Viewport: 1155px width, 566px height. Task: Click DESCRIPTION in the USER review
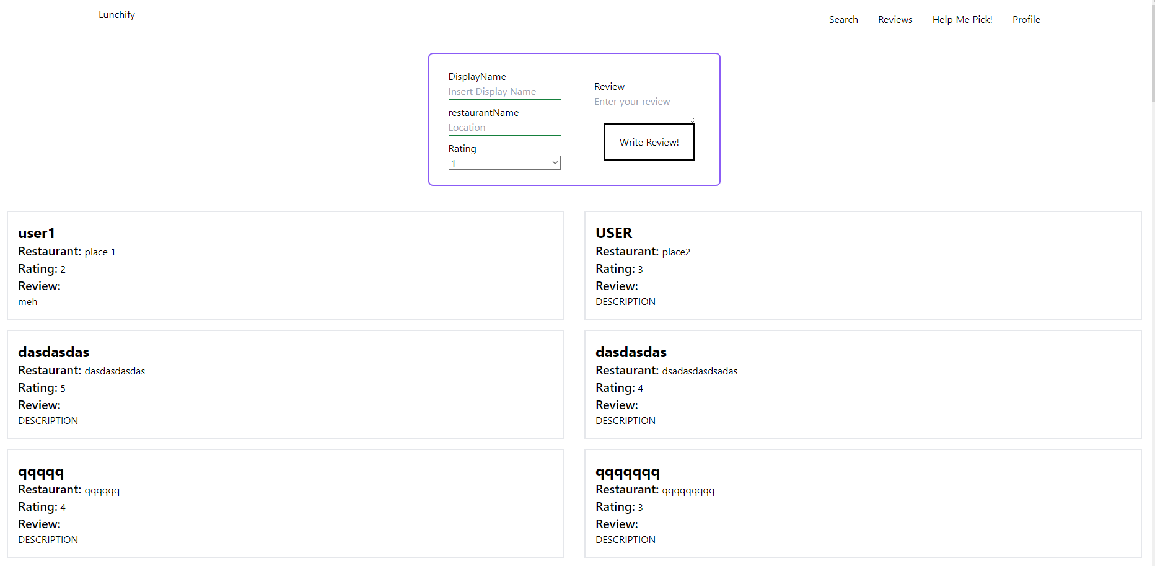coord(625,302)
